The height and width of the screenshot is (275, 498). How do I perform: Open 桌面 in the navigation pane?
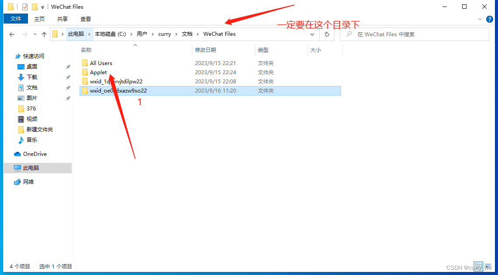32,67
